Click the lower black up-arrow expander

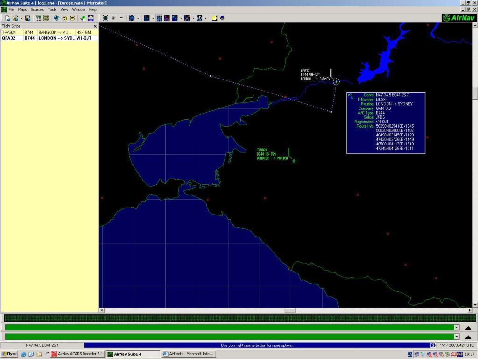468,337
